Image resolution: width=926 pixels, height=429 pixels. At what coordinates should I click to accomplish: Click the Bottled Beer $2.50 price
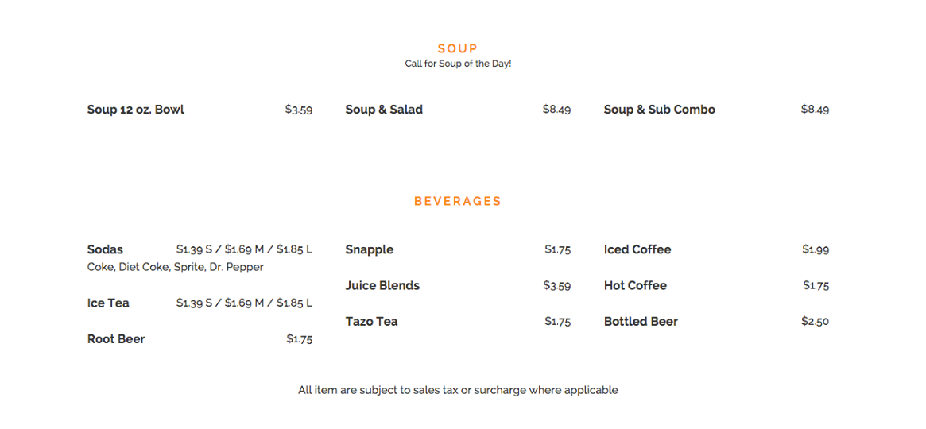pyautogui.click(x=815, y=322)
